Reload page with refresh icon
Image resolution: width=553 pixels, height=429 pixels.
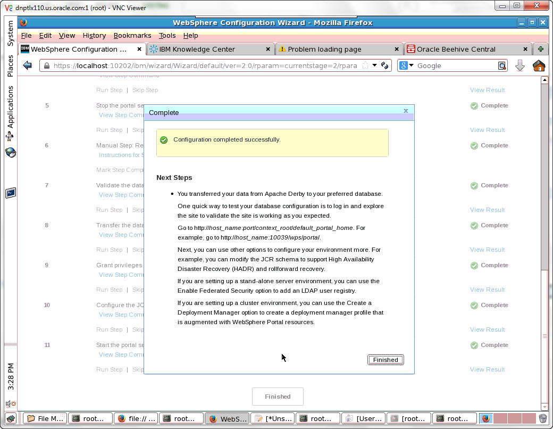click(x=385, y=65)
